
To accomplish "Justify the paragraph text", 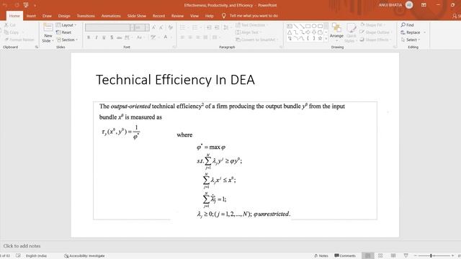I will (205, 37).
